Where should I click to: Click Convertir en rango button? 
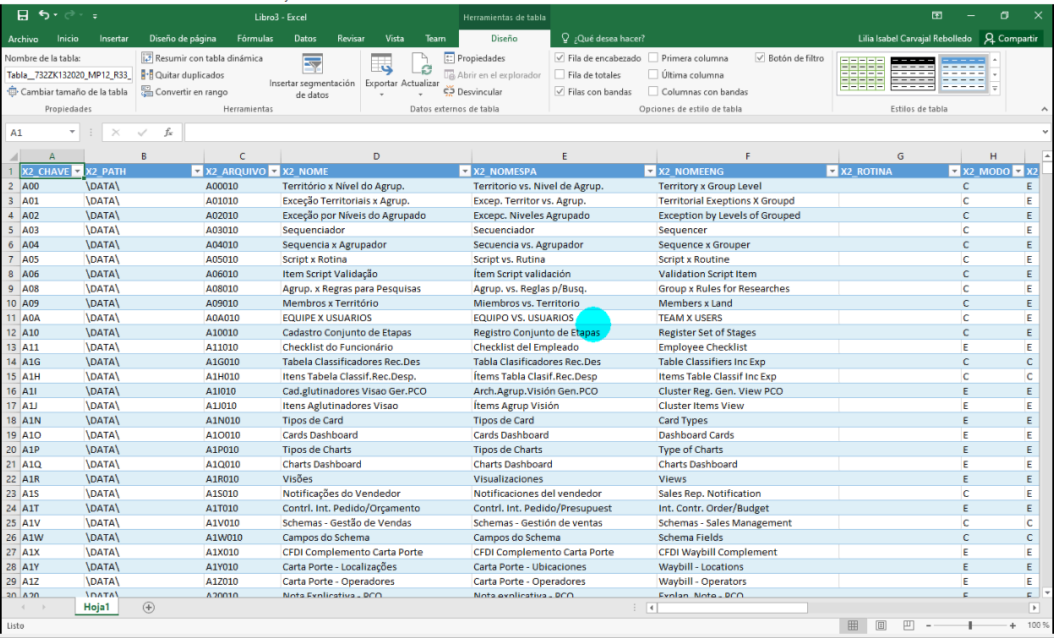pyautogui.click(x=184, y=92)
